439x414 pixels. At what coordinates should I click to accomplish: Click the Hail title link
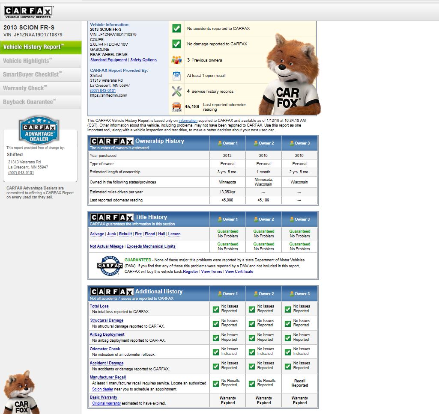[x=161, y=234]
